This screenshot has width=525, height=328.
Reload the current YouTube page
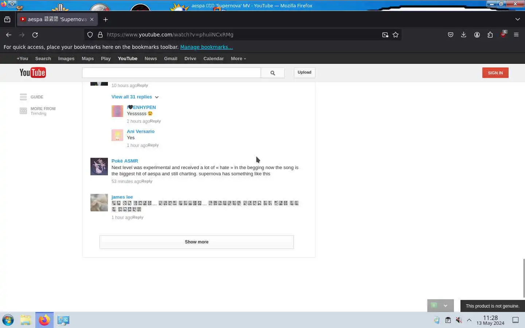tap(35, 35)
